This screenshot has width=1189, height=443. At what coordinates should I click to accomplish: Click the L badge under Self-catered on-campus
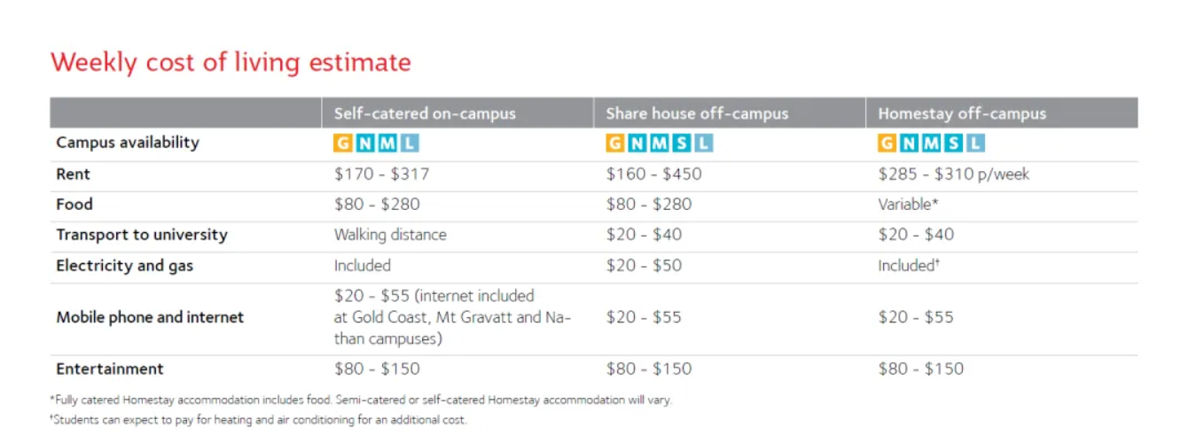point(409,143)
